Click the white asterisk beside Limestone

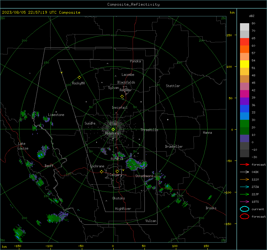56,112
